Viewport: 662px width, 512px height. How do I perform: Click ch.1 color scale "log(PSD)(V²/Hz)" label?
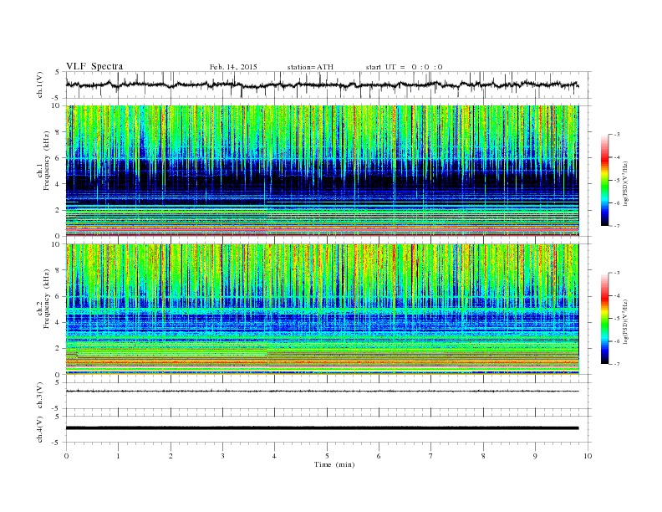[x=626, y=183]
